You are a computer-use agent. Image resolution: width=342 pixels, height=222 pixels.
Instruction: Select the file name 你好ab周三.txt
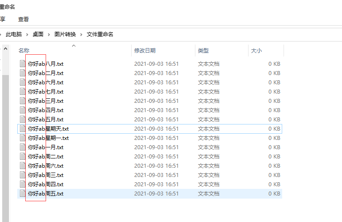pyautogui.click(x=46, y=175)
